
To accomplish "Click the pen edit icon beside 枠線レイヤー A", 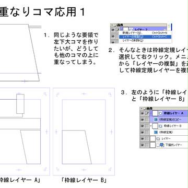I will (147, 113).
